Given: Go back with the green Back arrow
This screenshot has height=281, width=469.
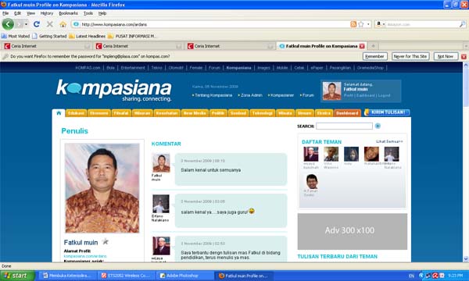Looking at the screenshot, I should [x=8, y=24].
